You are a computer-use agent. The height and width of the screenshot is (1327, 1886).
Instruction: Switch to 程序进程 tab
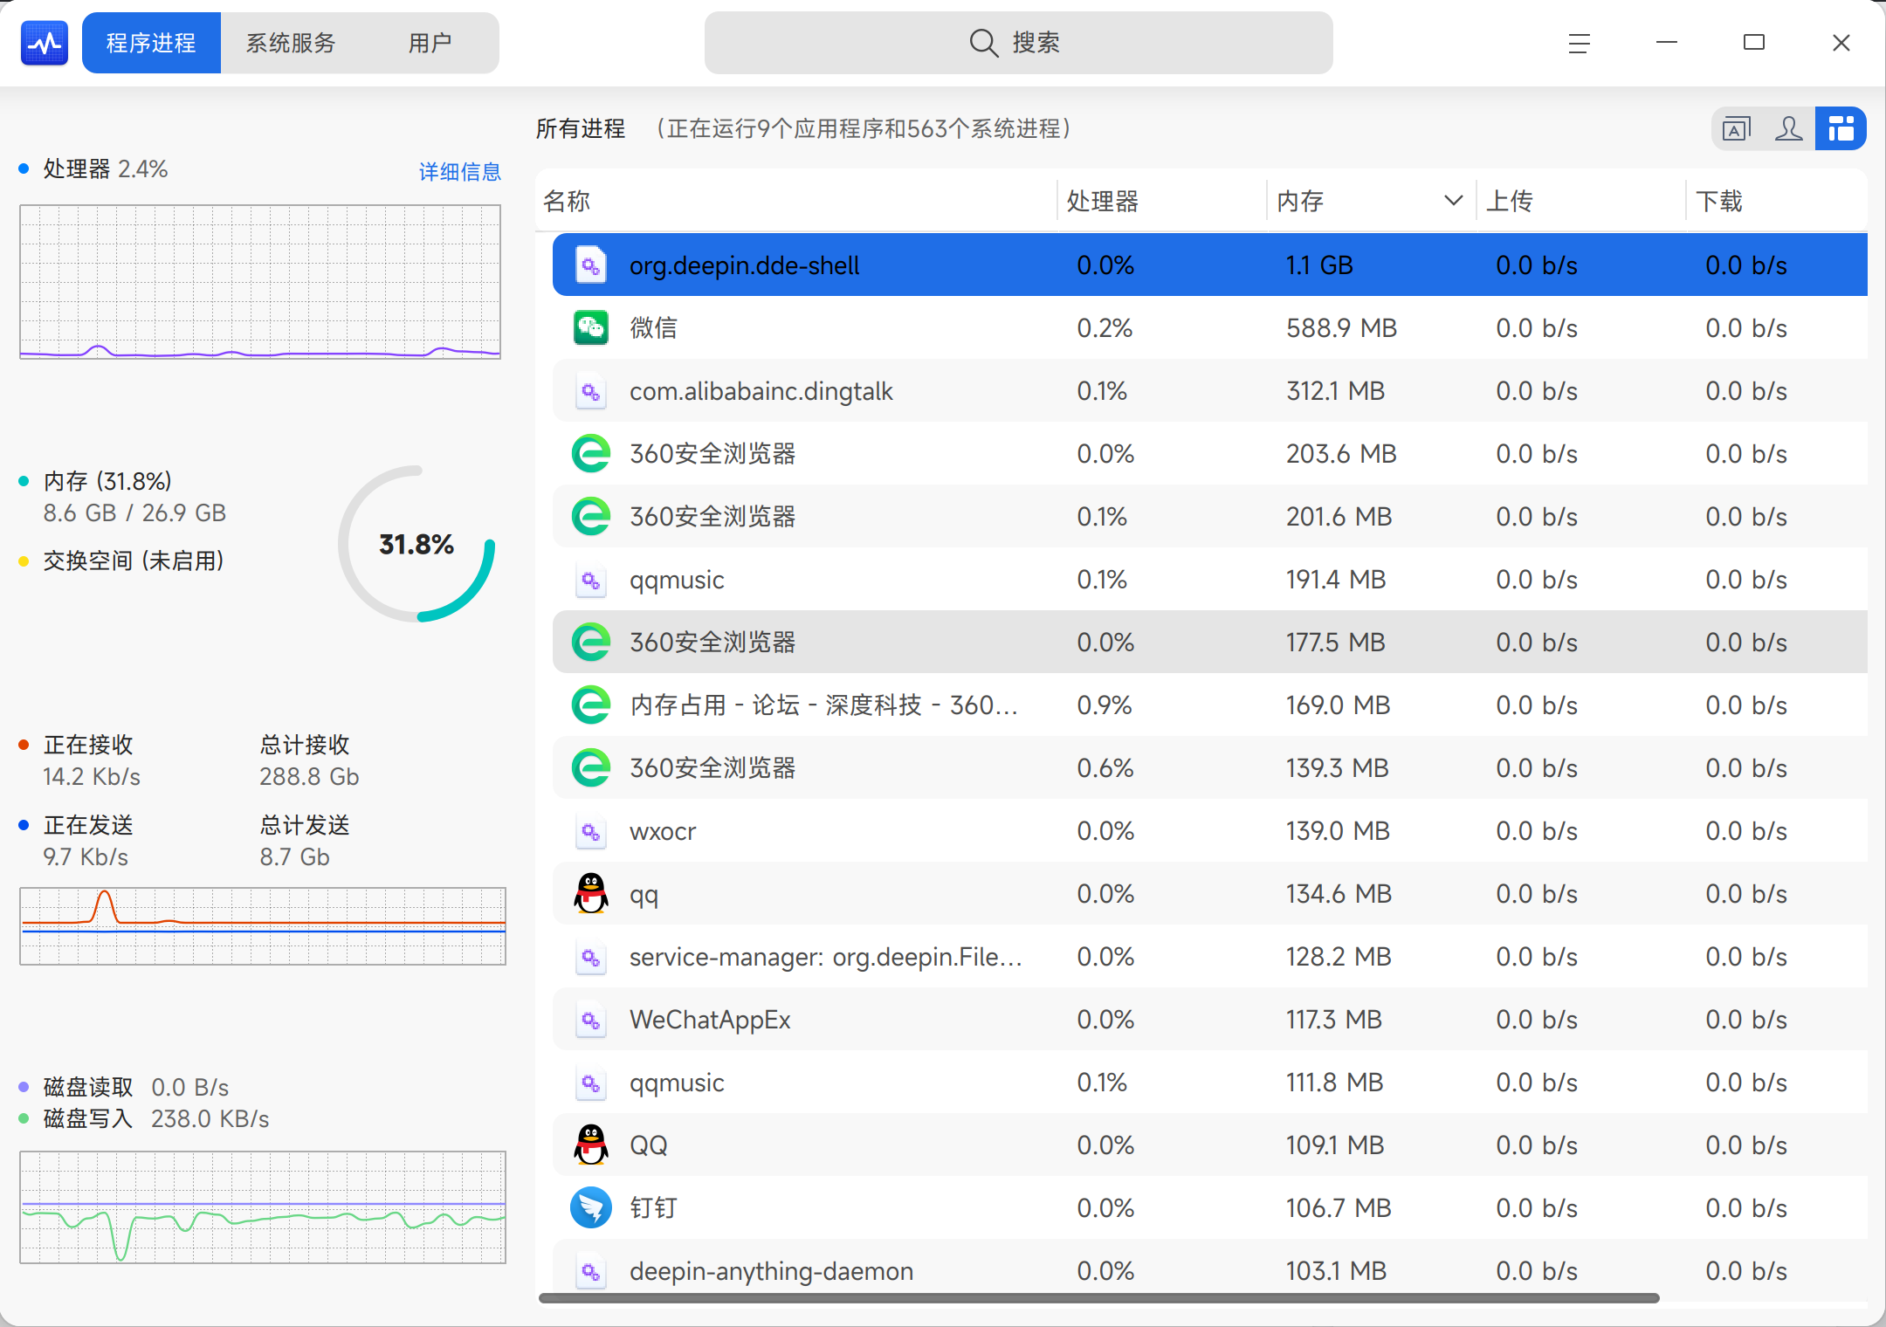click(x=151, y=43)
